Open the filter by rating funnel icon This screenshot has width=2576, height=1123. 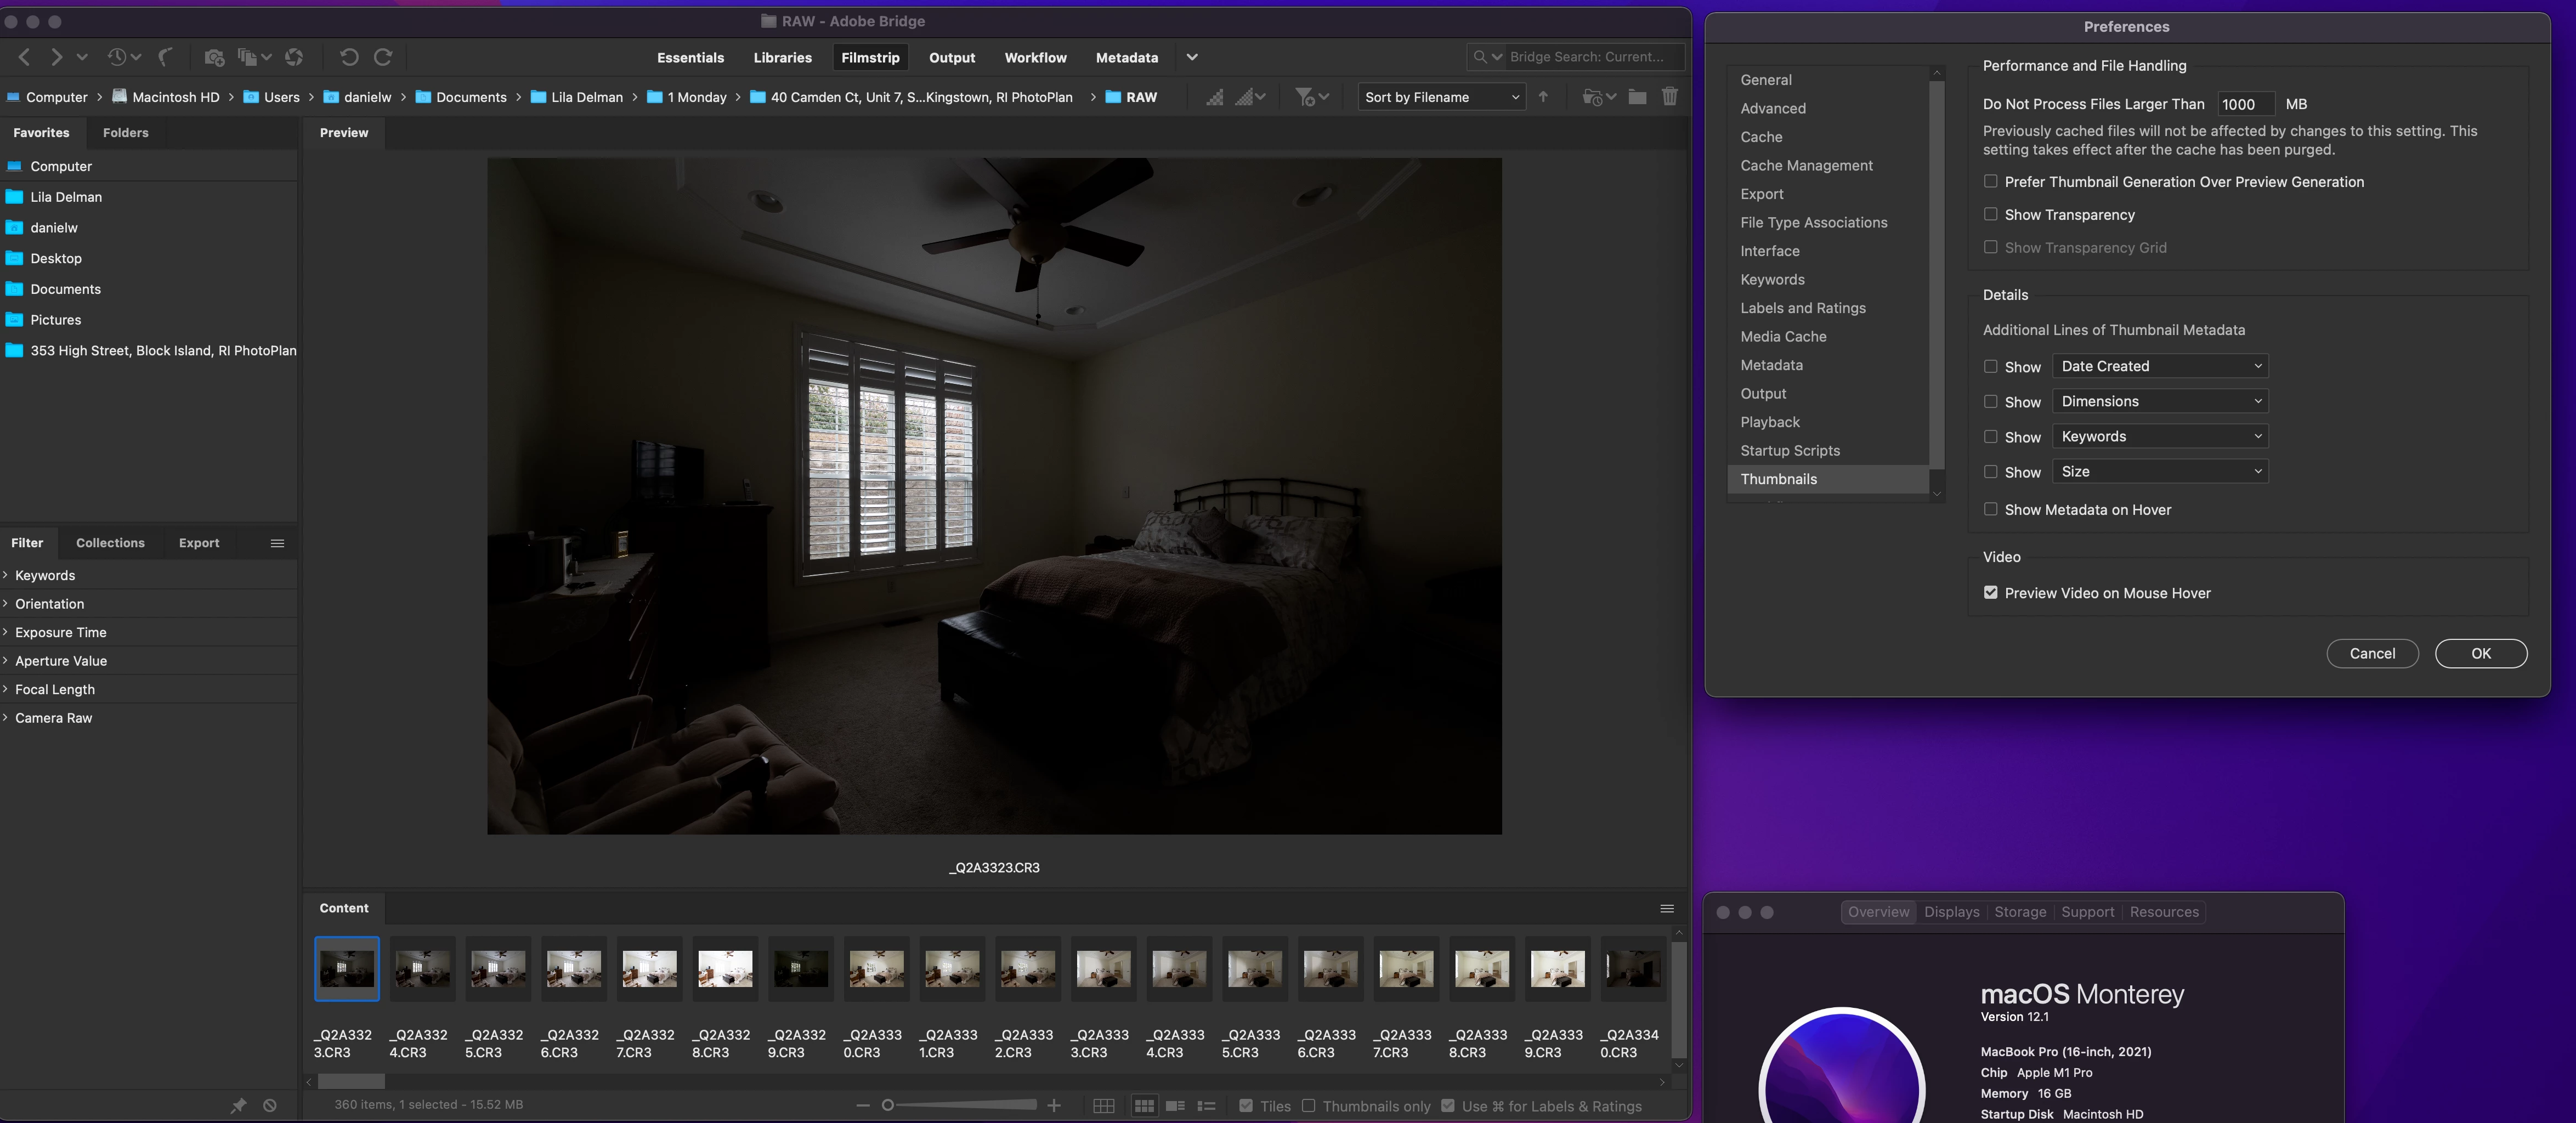tap(1305, 97)
